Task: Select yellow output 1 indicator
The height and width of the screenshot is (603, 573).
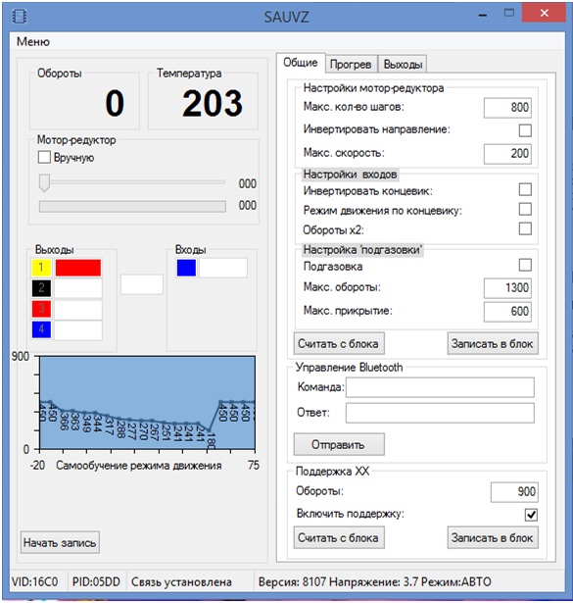Action: point(41,268)
